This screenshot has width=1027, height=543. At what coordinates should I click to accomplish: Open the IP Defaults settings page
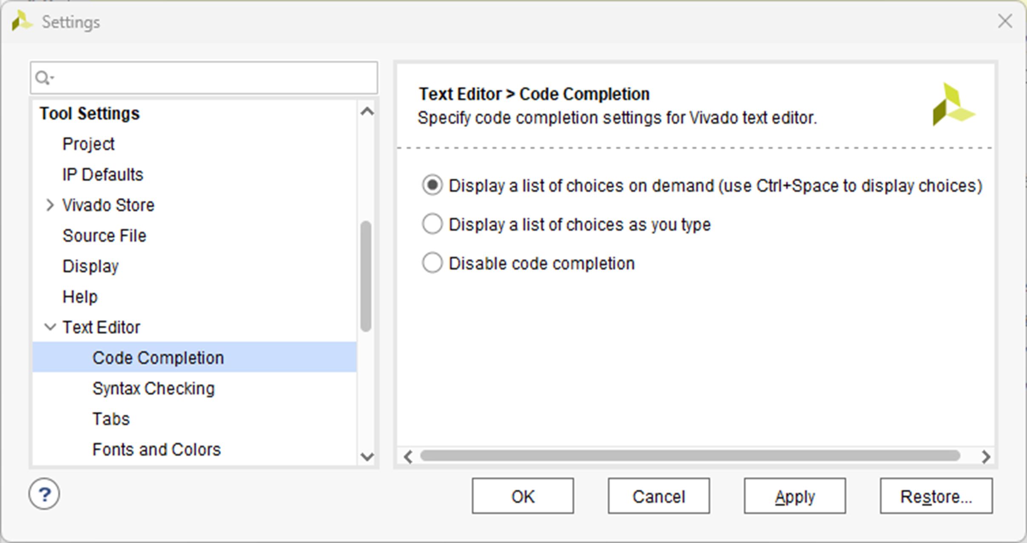coord(103,175)
